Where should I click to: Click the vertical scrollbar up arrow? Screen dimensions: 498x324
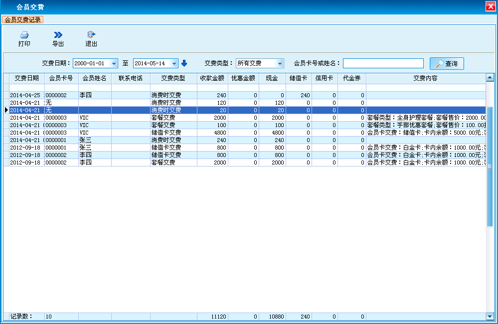pos(490,78)
